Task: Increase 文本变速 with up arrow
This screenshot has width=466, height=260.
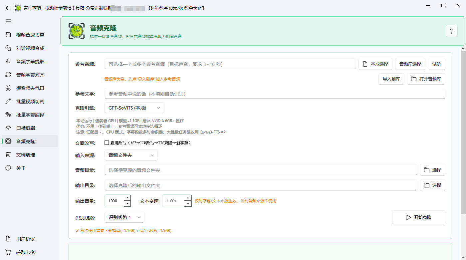Action: pos(188,198)
